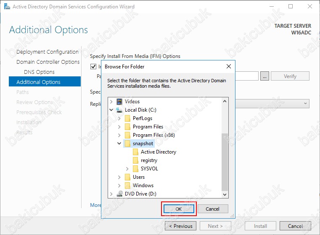Select the DVD Drive (D:) label
This screenshot has height=235, width=320.
(140, 193)
